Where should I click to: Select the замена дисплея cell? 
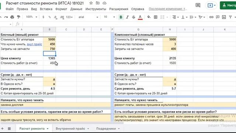55,105
